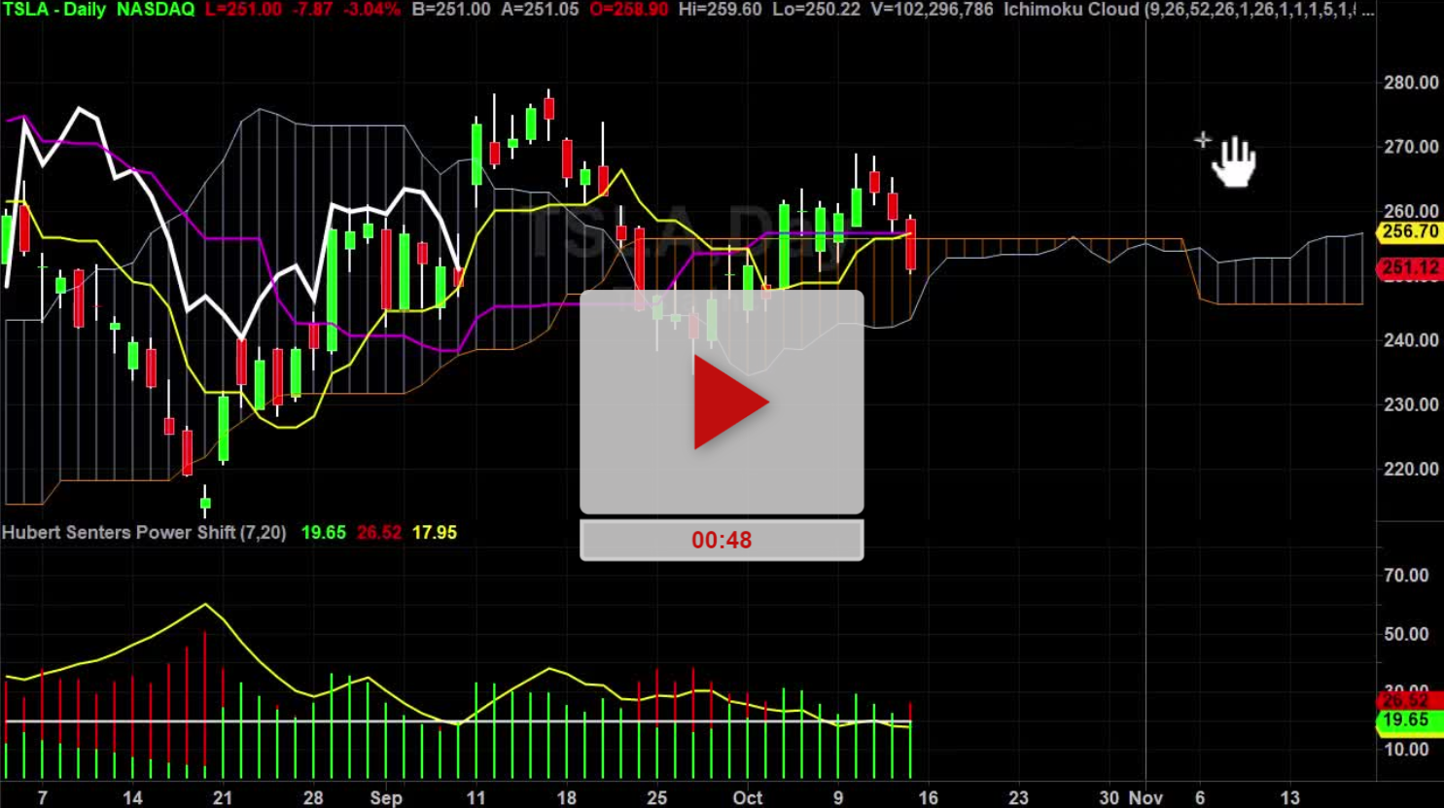This screenshot has width=1444, height=808.
Task: Click the 00:48 video duration label
Action: [722, 541]
